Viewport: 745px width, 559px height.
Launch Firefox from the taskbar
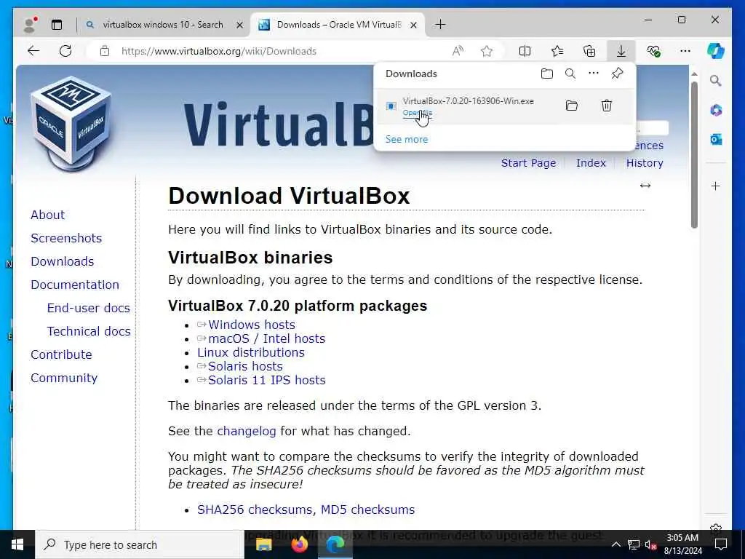[299, 544]
